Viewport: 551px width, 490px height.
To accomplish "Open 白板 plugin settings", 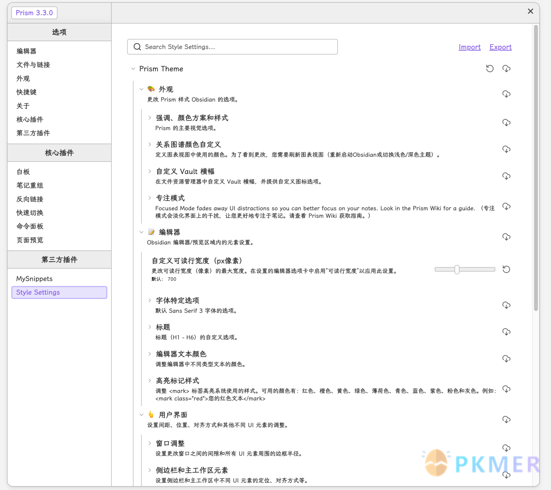I will click(x=59, y=172).
